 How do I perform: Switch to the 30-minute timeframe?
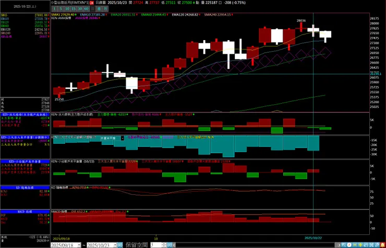point(80,9)
